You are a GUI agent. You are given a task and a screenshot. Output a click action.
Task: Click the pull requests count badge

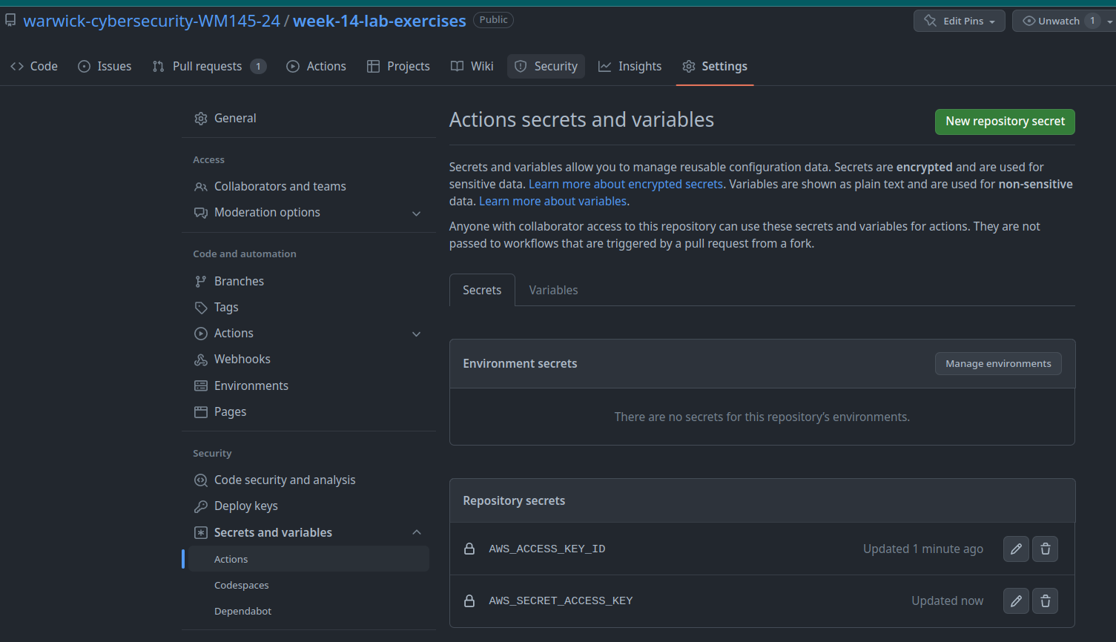tap(258, 66)
